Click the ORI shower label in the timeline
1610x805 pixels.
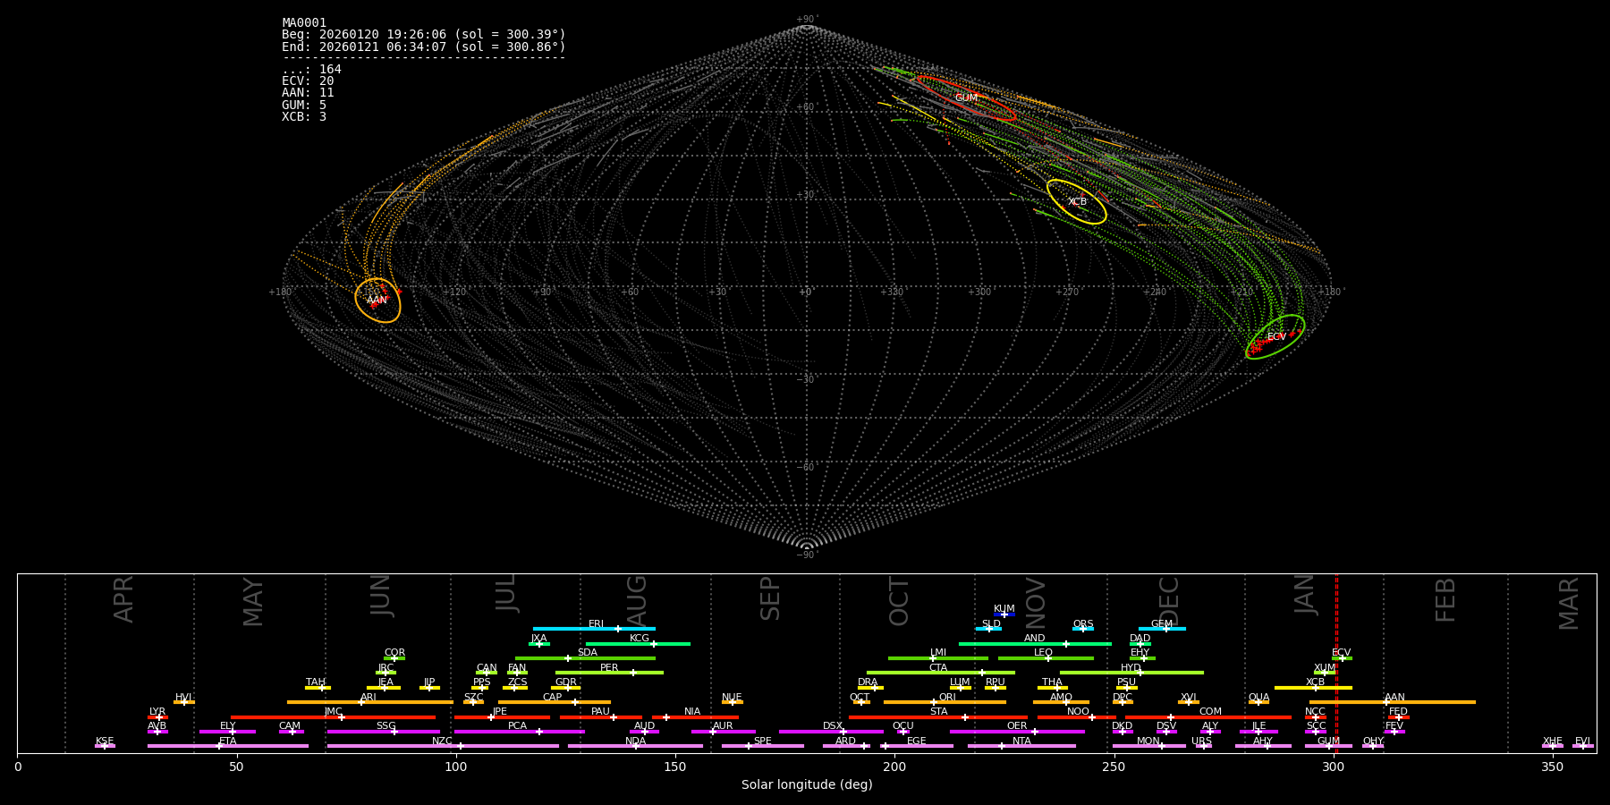tap(947, 698)
